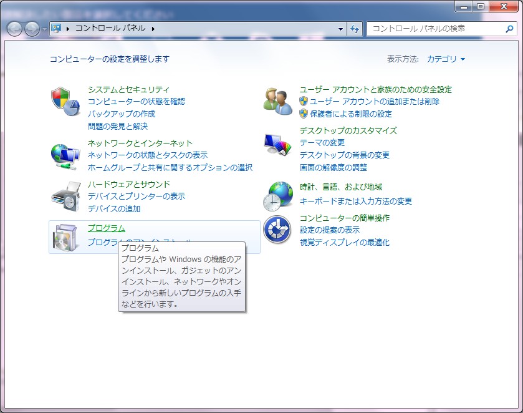Open the ネットワークとインターネット globe icon
This screenshot has width=523, height=413.
[x=65, y=157]
